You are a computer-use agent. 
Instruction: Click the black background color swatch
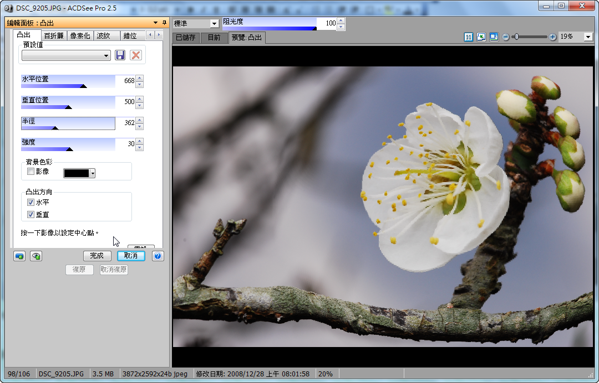click(77, 173)
